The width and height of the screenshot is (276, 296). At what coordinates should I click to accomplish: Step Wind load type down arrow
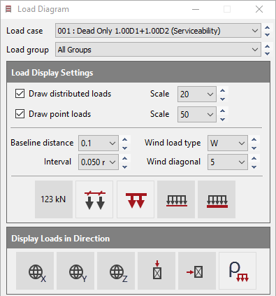pos(254,148)
